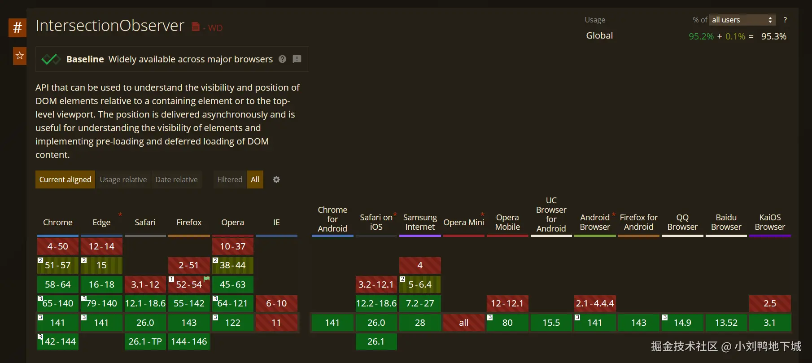The height and width of the screenshot is (363, 812).
Task: Click the Edge column header
Action: pos(101,222)
